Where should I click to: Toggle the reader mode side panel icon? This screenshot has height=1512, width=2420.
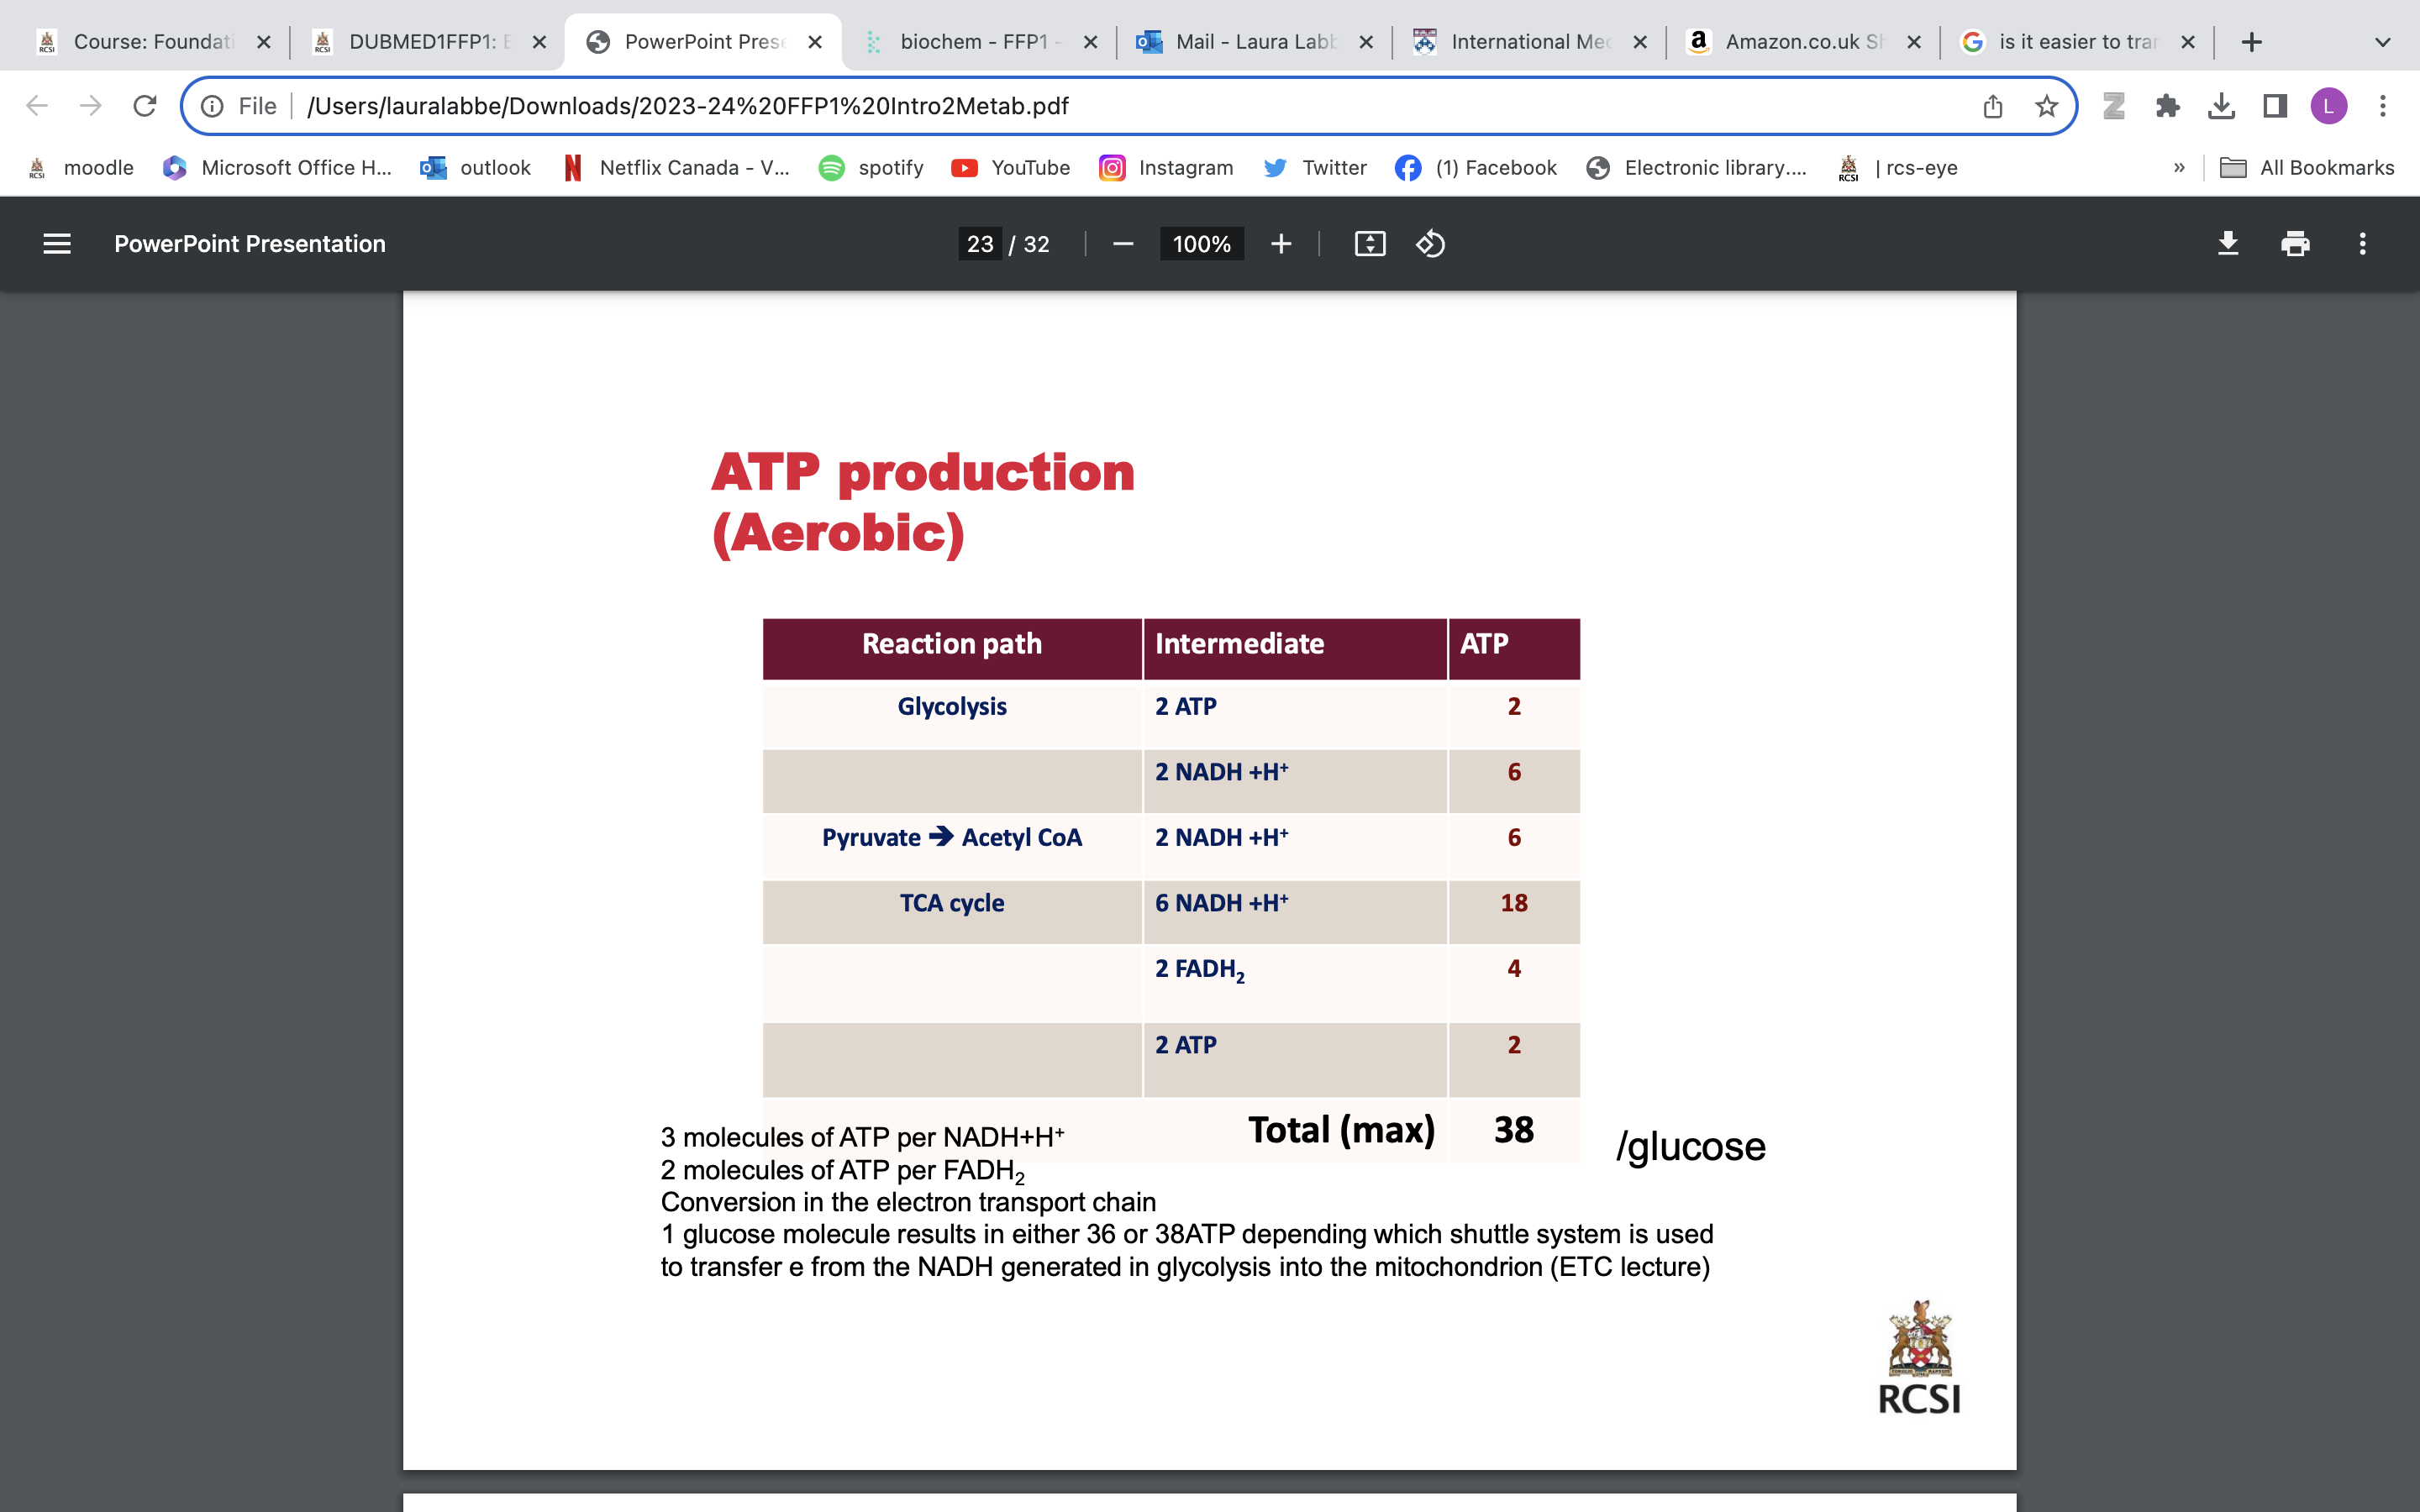click(x=2275, y=105)
